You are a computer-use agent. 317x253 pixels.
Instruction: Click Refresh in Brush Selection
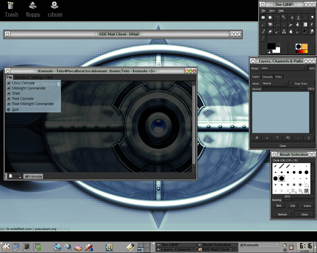click(x=282, y=214)
